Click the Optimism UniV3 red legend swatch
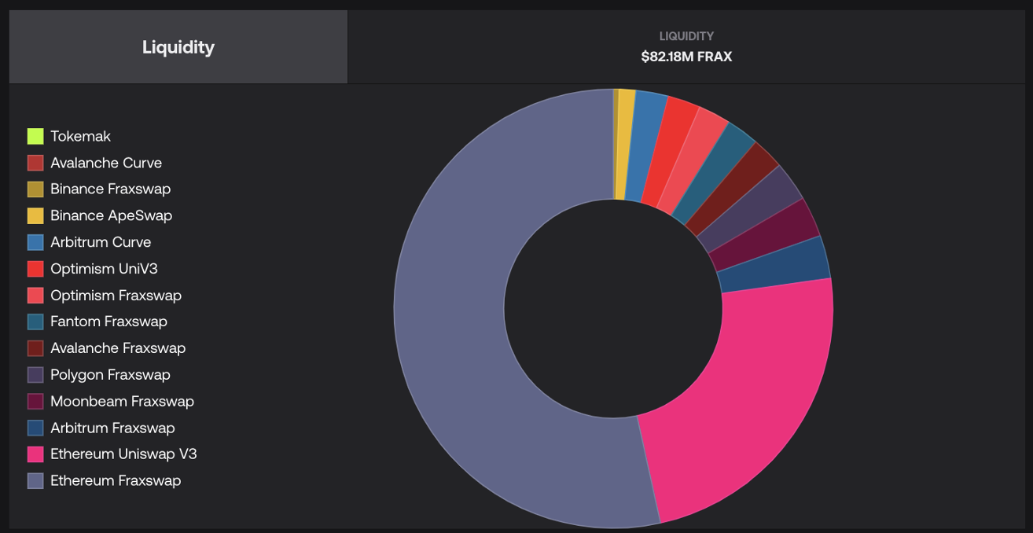This screenshot has width=1033, height=533. coord(35,269)
